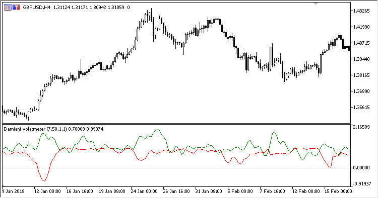The image size is (378, 198).
Task: Select the red indicator line's deepest trough
Action: click(x=44, y=180)
